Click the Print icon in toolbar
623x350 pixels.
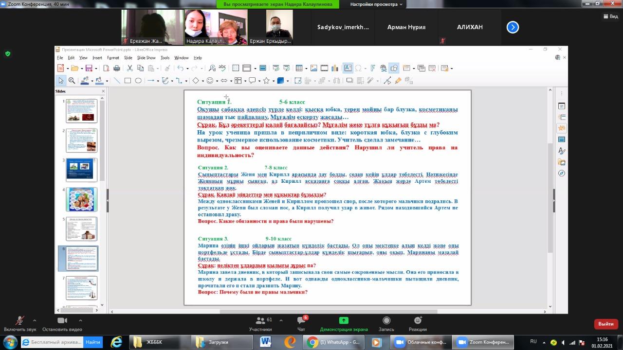[117, 69]
